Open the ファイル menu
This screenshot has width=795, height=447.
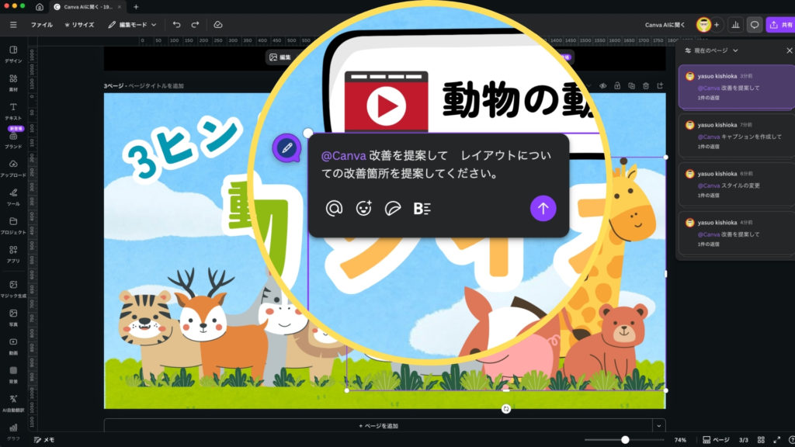coord(42,25)
